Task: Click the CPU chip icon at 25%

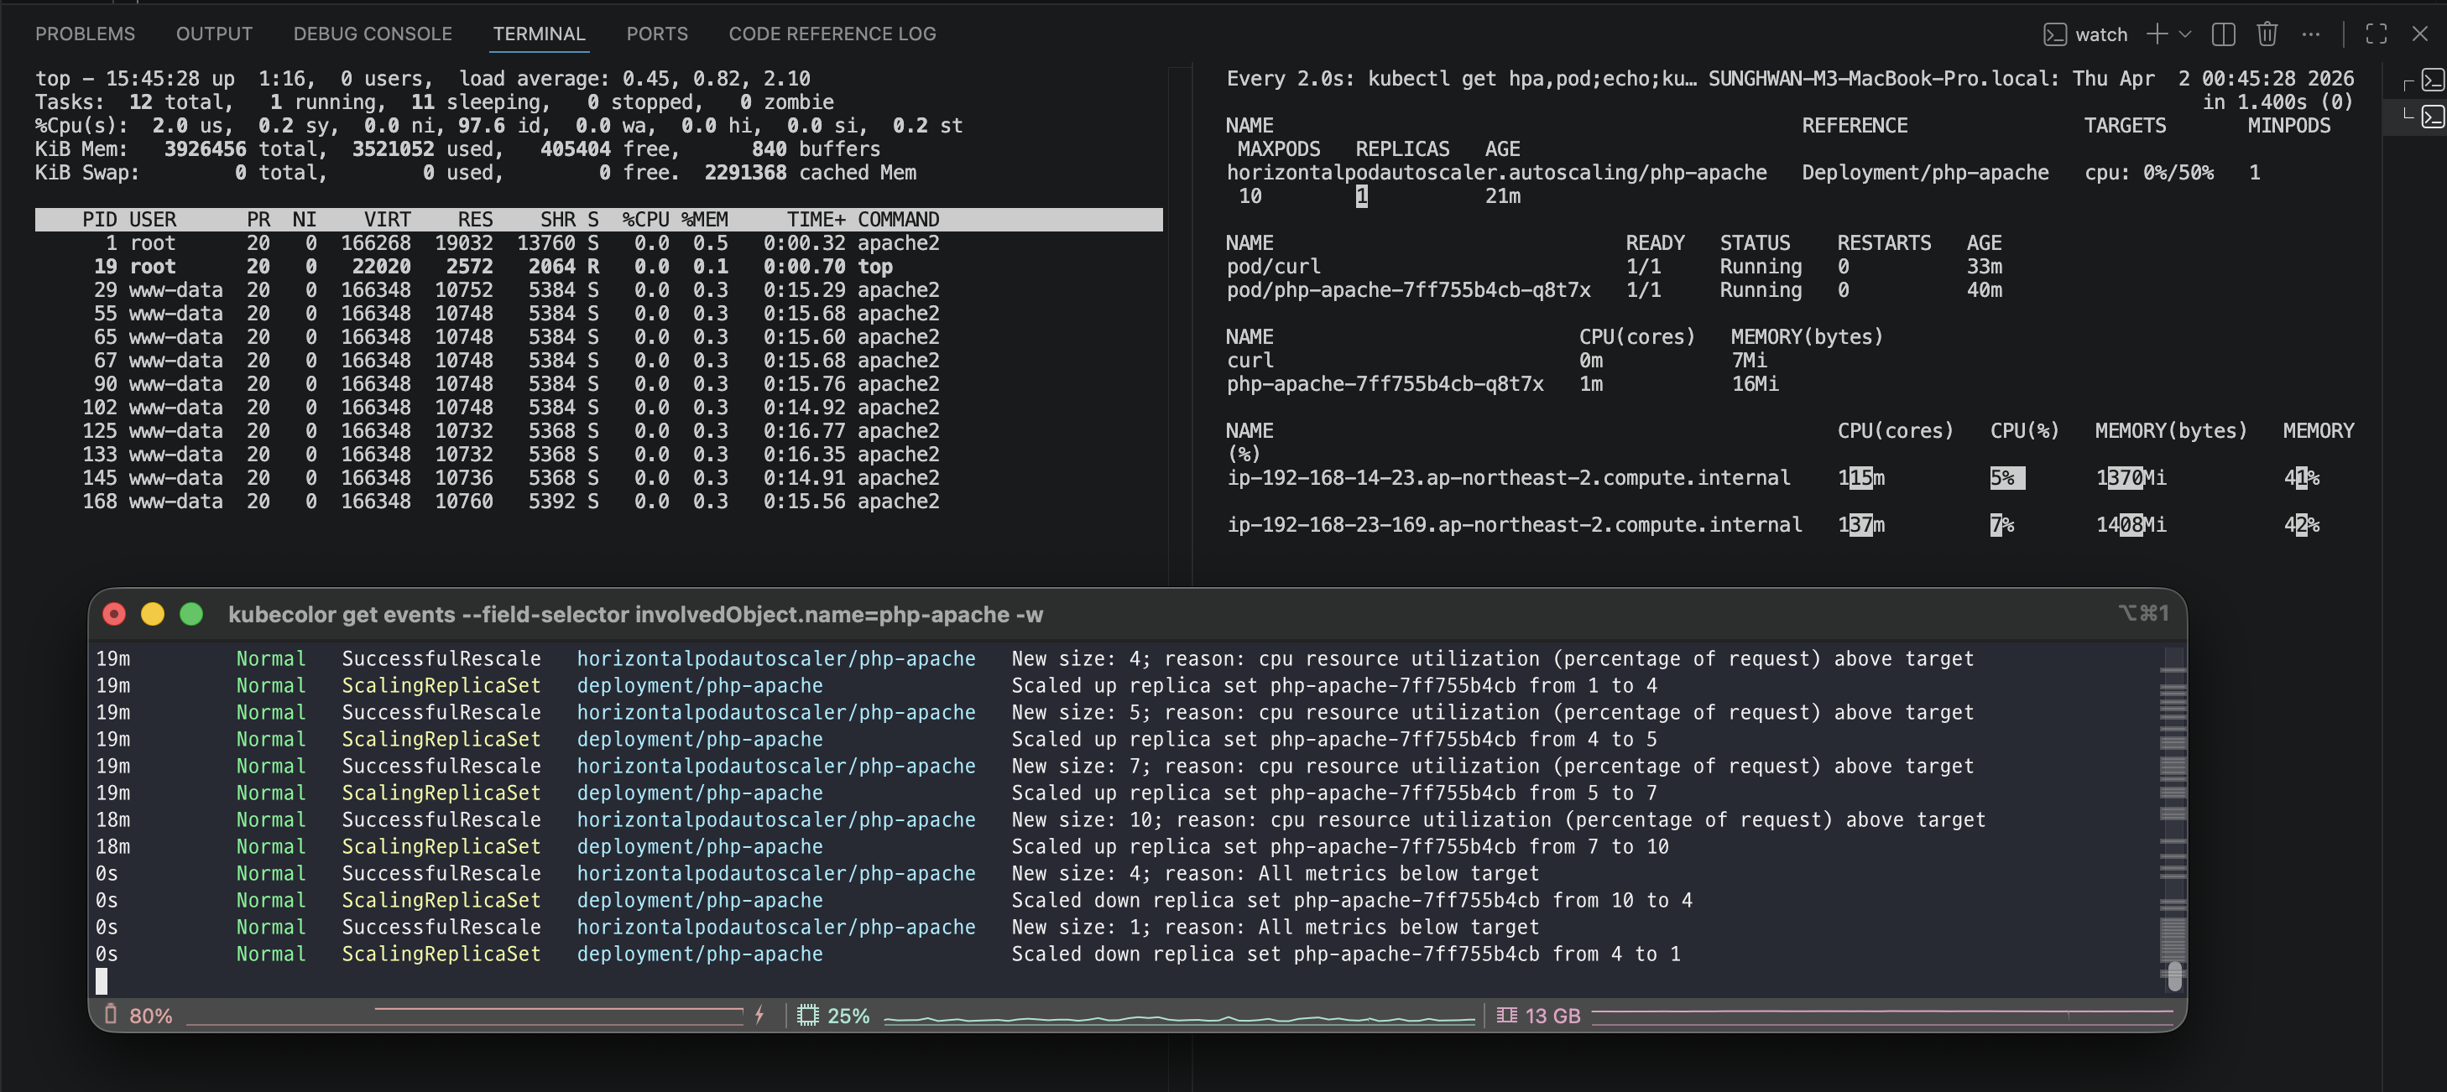Action: [807, 1015]
